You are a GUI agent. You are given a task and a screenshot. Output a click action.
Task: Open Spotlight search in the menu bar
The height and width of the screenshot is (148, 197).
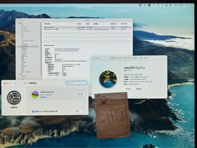pyautogui.click(x=163, y=5)
